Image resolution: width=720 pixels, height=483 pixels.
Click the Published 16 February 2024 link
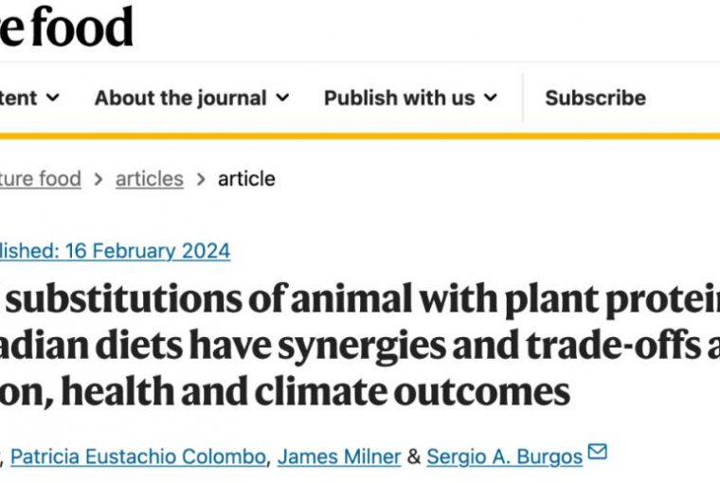tap(115, 251)
